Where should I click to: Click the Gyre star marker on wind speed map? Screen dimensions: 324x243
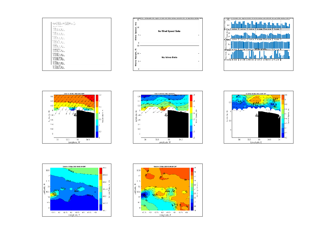coord(166,114)
